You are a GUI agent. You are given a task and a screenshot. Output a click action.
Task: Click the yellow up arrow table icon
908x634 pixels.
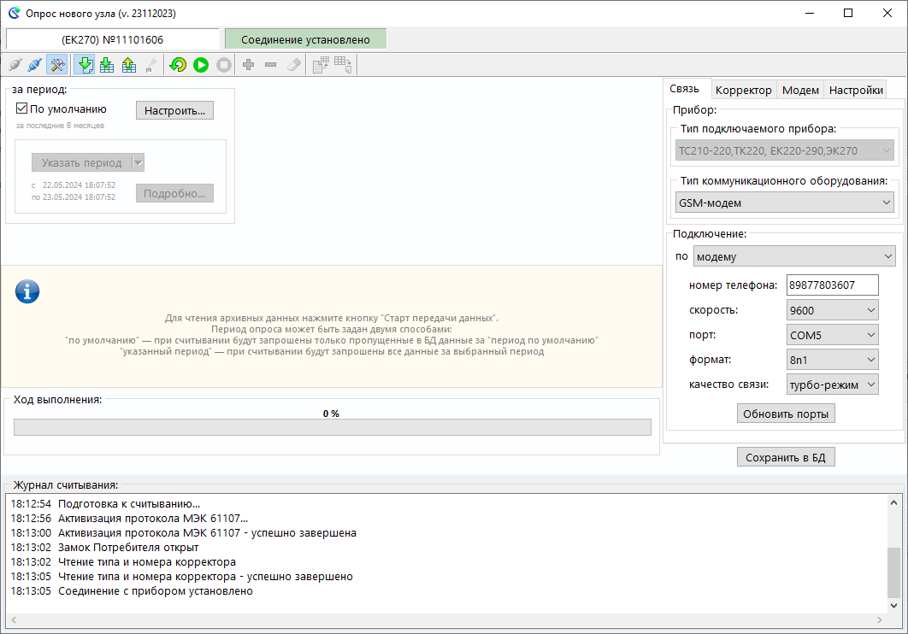[x=128, y=65]
